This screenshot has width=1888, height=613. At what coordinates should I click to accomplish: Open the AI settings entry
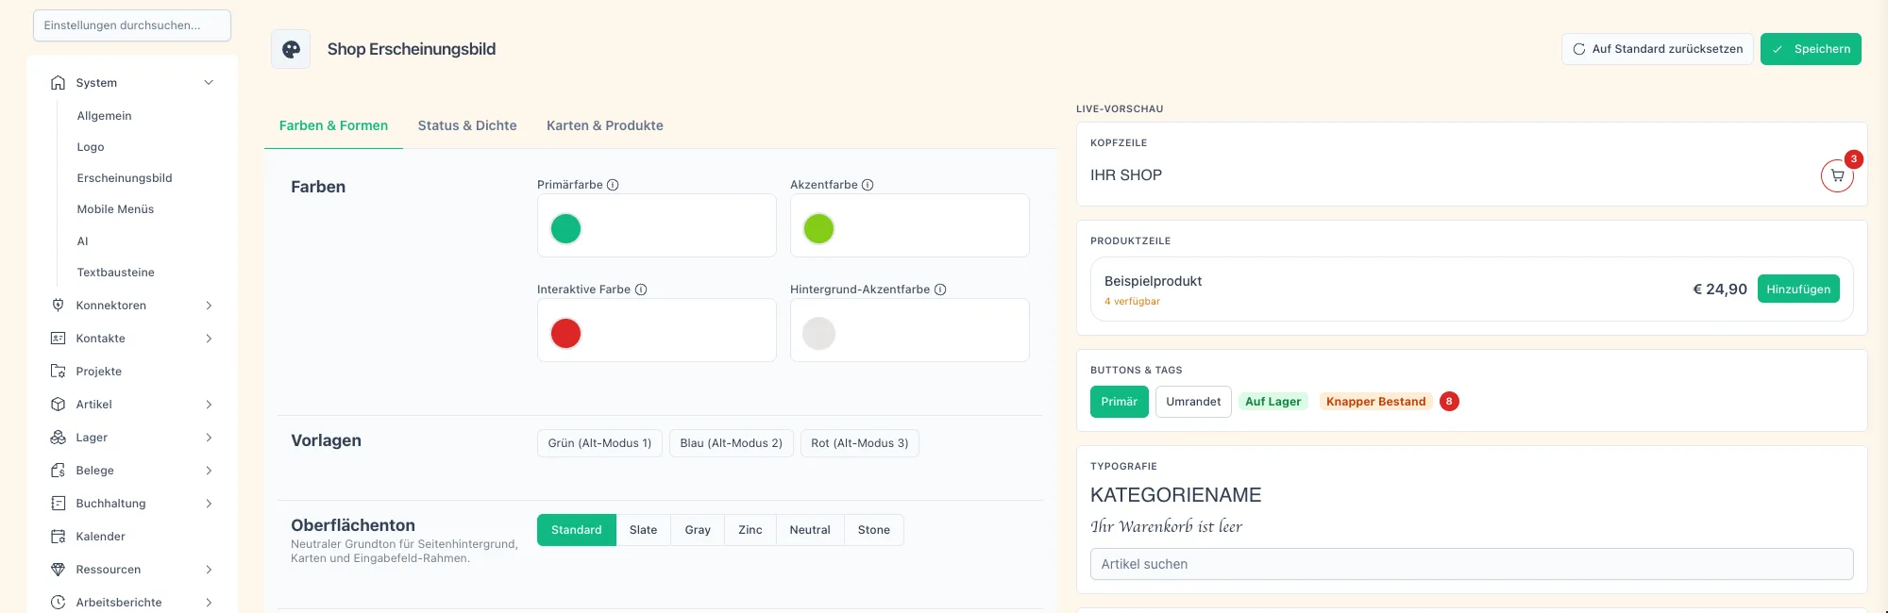pos(82,241)
